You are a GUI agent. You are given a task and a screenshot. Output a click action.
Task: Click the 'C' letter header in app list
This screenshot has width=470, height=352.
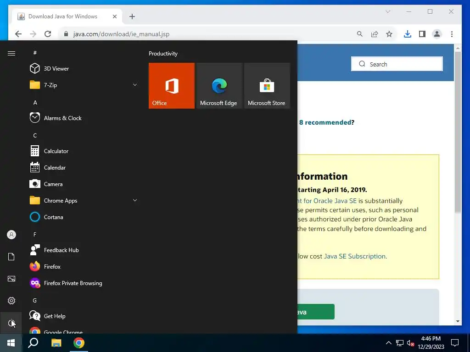pos(35,136)
